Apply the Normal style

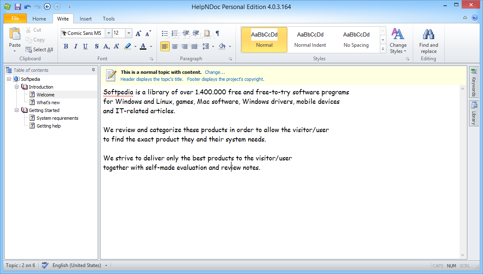(264, 40)
